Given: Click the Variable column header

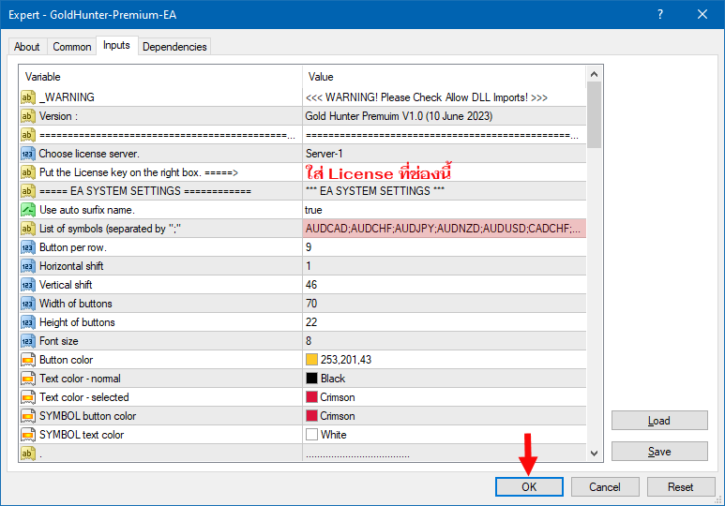Looking at the screenshot, I should point(160,77).
